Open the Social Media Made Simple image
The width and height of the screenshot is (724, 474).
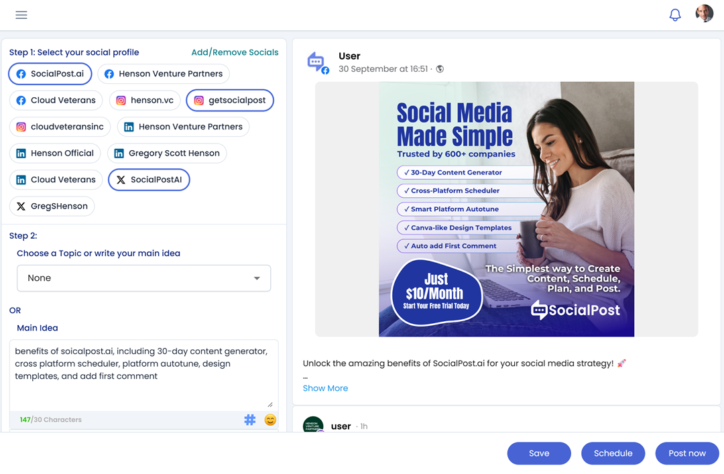coord(506,209)
